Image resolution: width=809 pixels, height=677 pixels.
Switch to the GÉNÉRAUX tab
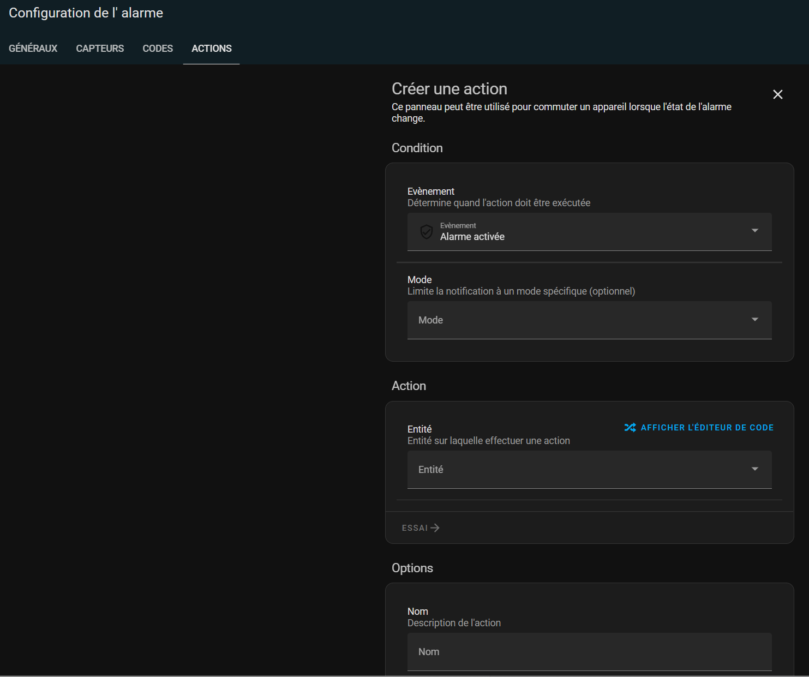pyautogui.click(x=33, y=49)
